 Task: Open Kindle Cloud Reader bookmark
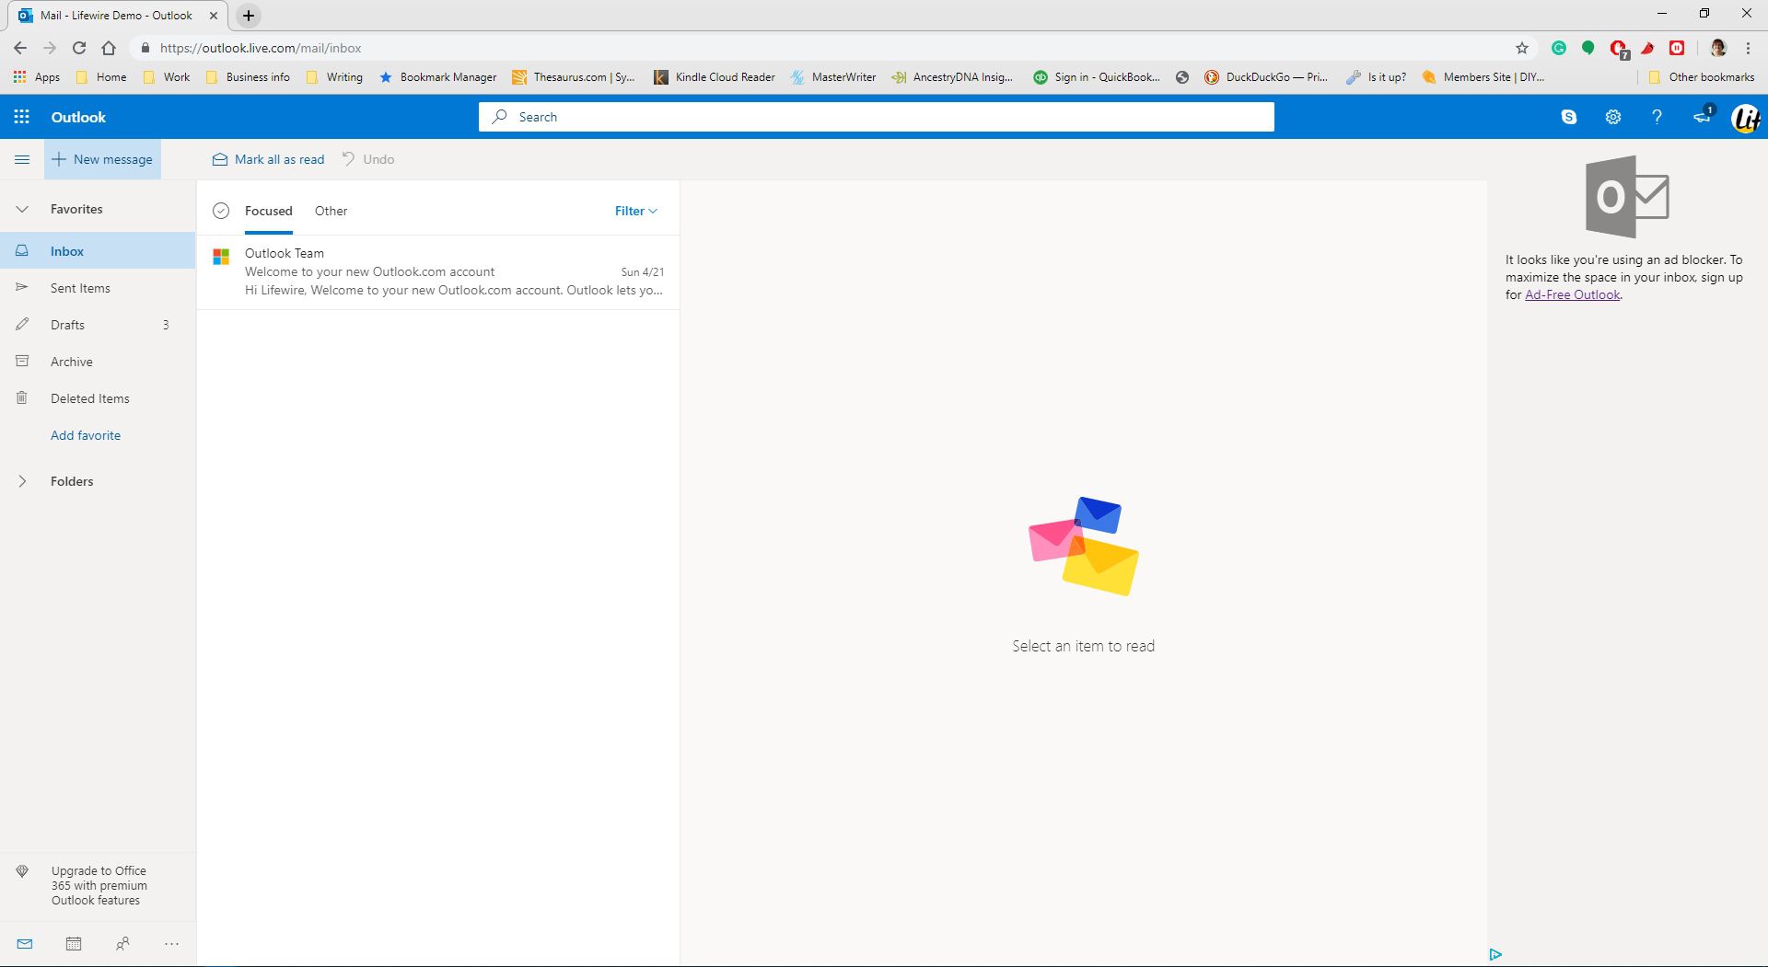tap(715, 77)
